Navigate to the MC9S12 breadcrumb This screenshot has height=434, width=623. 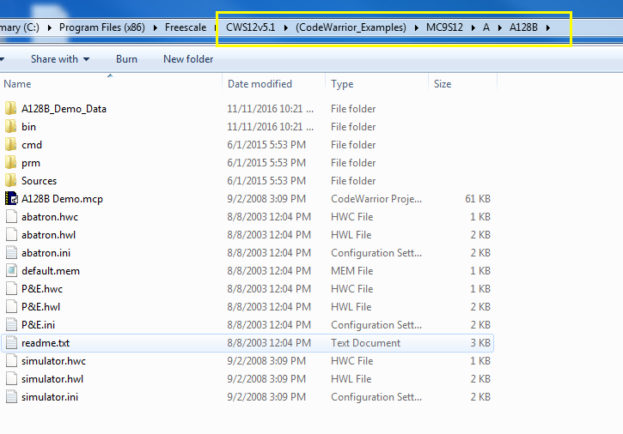(444, 27)
